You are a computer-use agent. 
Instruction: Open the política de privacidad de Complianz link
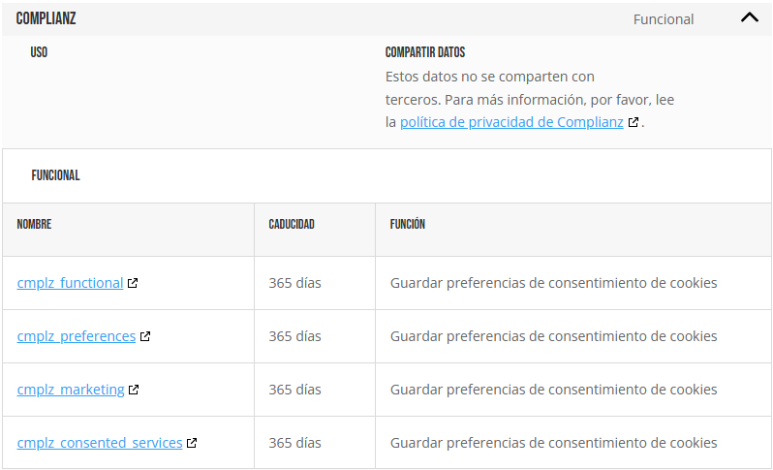pos(511,123)
